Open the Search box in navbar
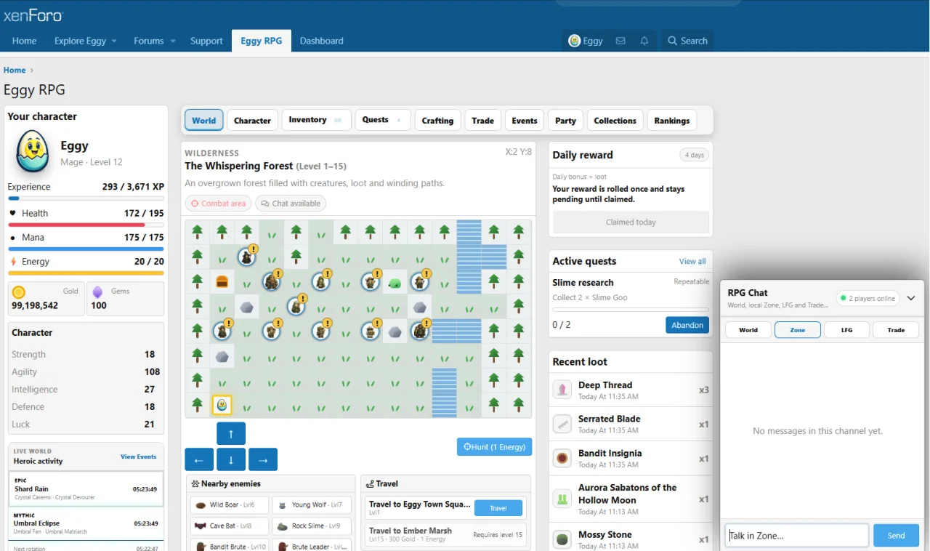The height and width of the screenshot is (551, 930). 687,41
